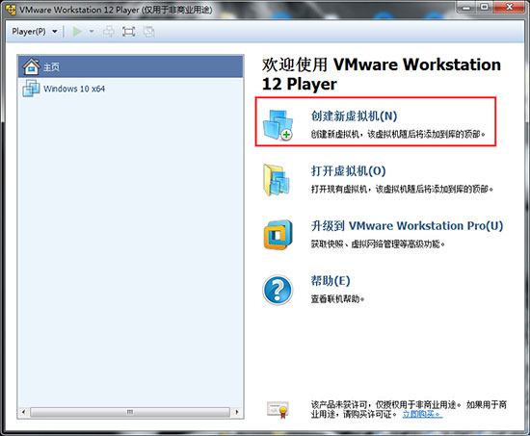Click description 获取快照、虚拟网络管理等高级功能
Screen dimensions: 530x436
[378, 244]
